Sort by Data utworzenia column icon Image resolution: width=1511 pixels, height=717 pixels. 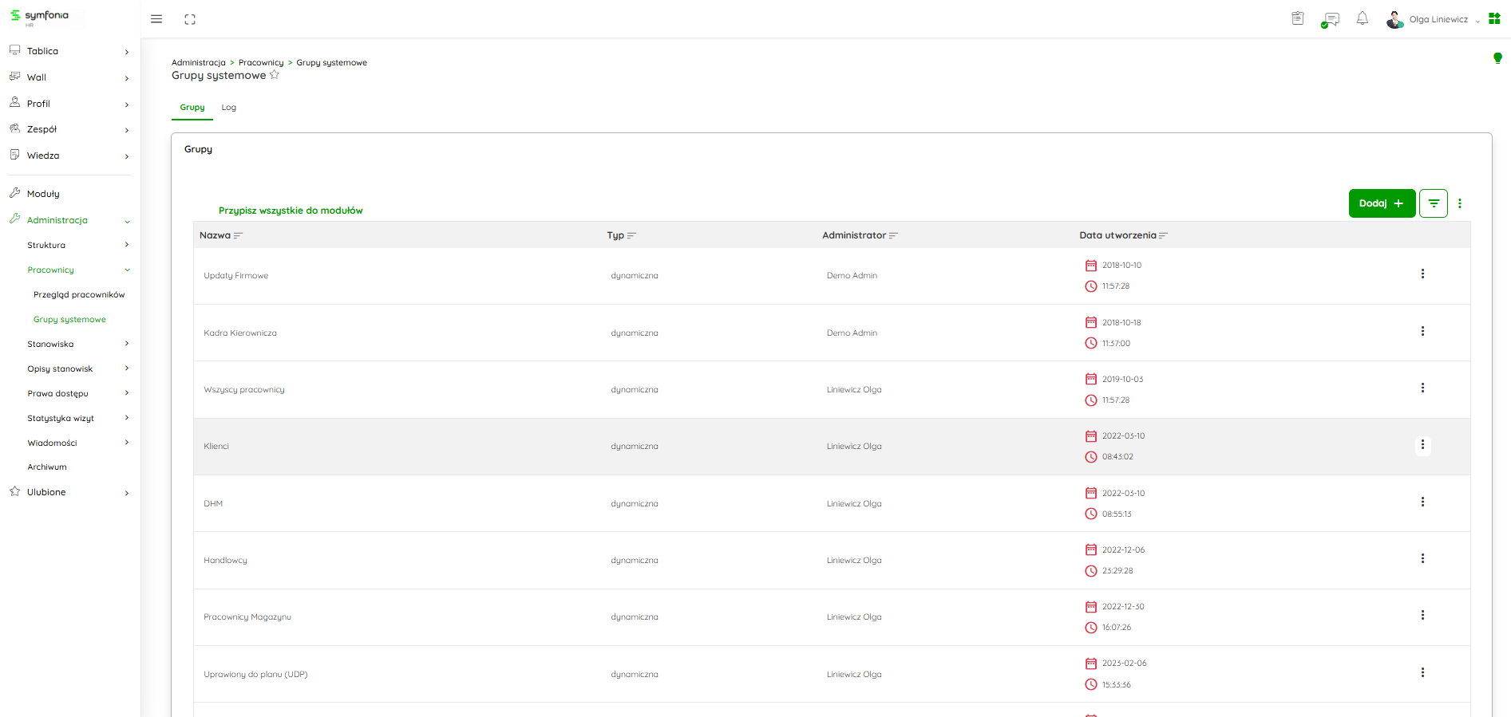tap(1163, 235)
